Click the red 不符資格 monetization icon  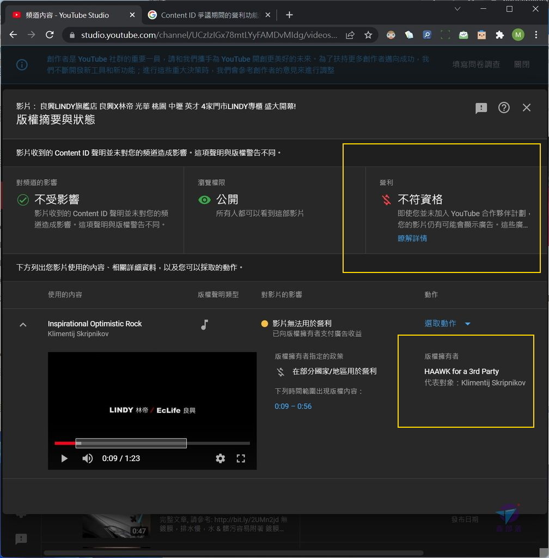tap(387, 199)
